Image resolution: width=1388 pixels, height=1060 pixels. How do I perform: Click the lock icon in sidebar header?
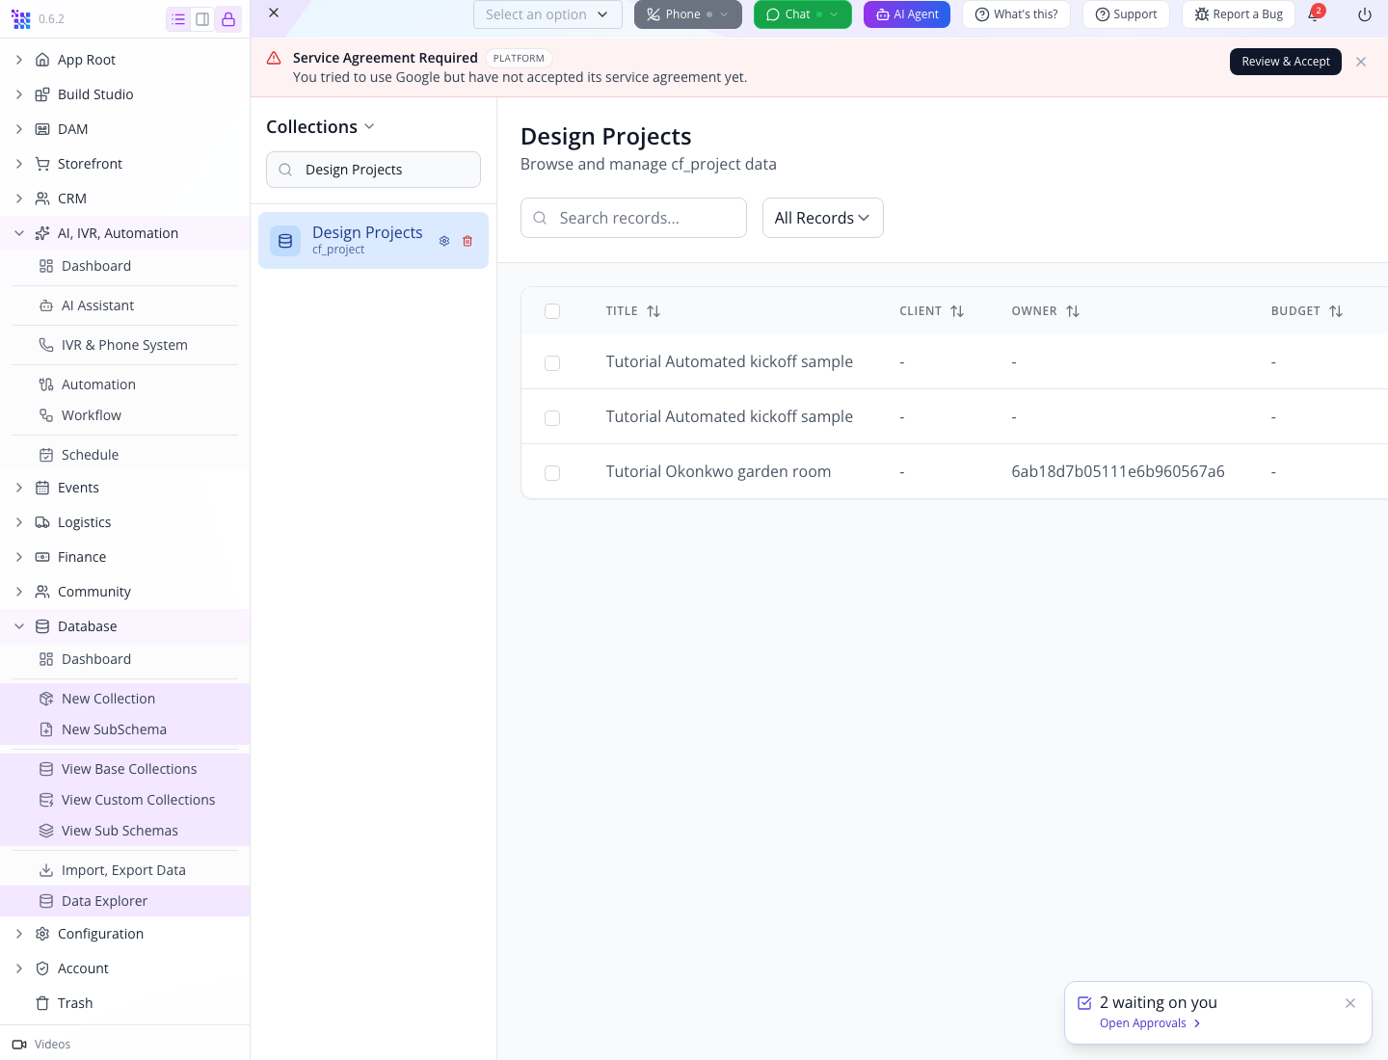click(228, 19)
